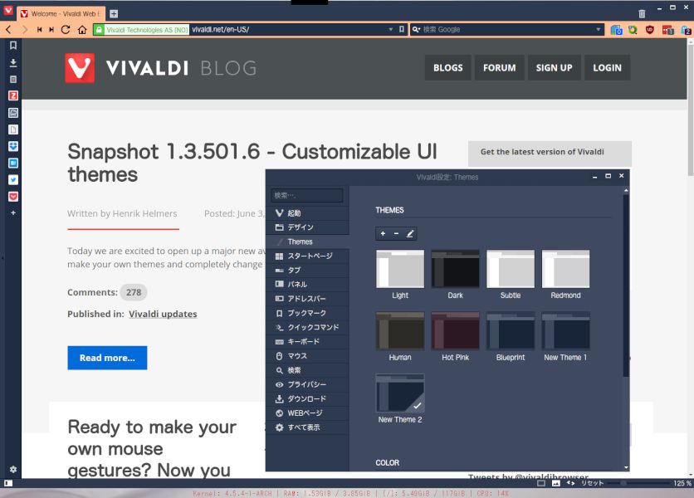Open the search engine selector magnifier
The image size is (694, 498).
tap(416, 30)
